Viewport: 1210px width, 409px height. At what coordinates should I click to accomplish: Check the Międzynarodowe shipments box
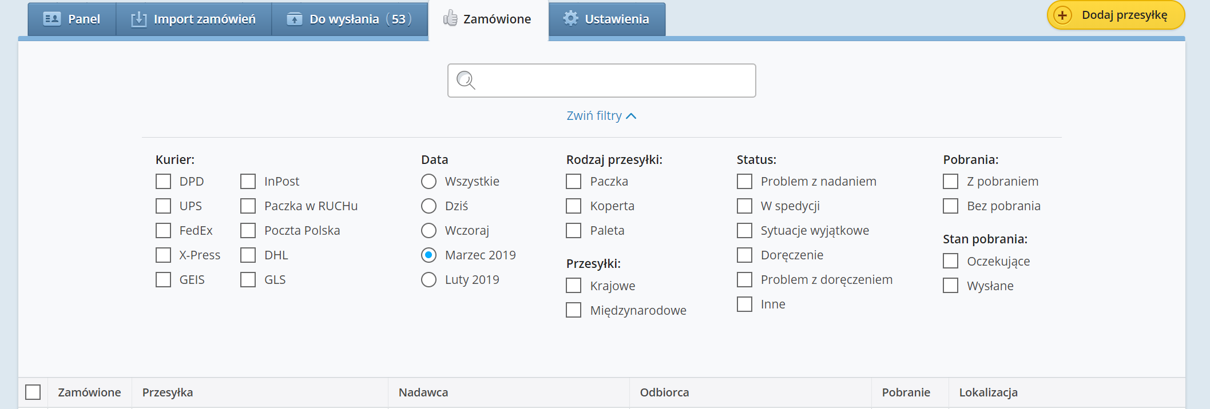[x=573, y=310]
